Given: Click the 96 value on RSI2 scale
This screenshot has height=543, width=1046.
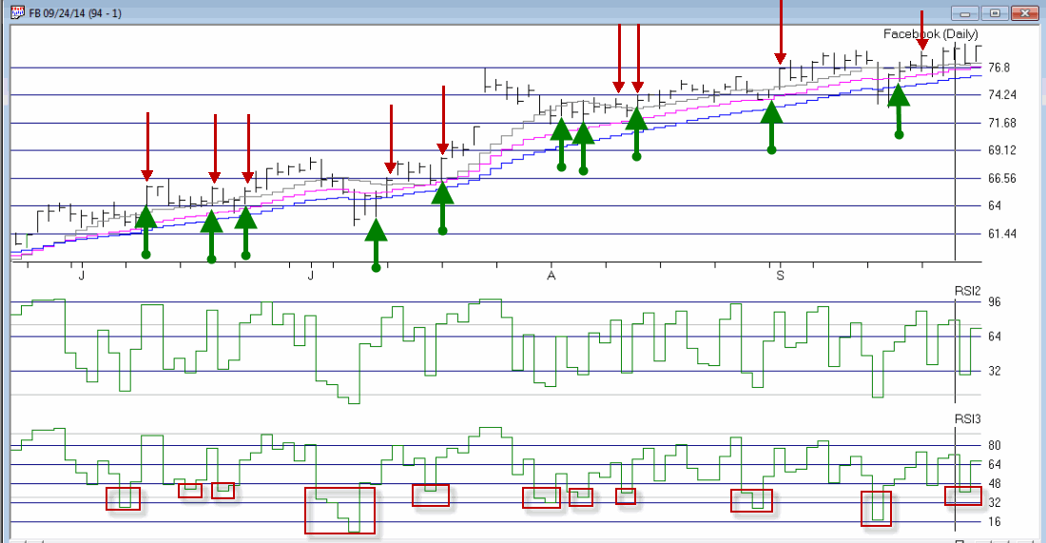Looking at the screenshot, I should point(995,302).
